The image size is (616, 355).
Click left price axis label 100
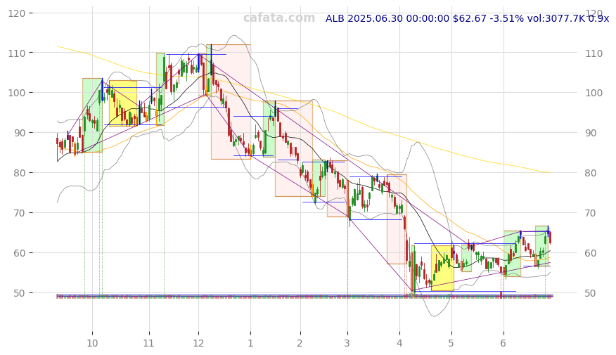(x=16, y=93)
